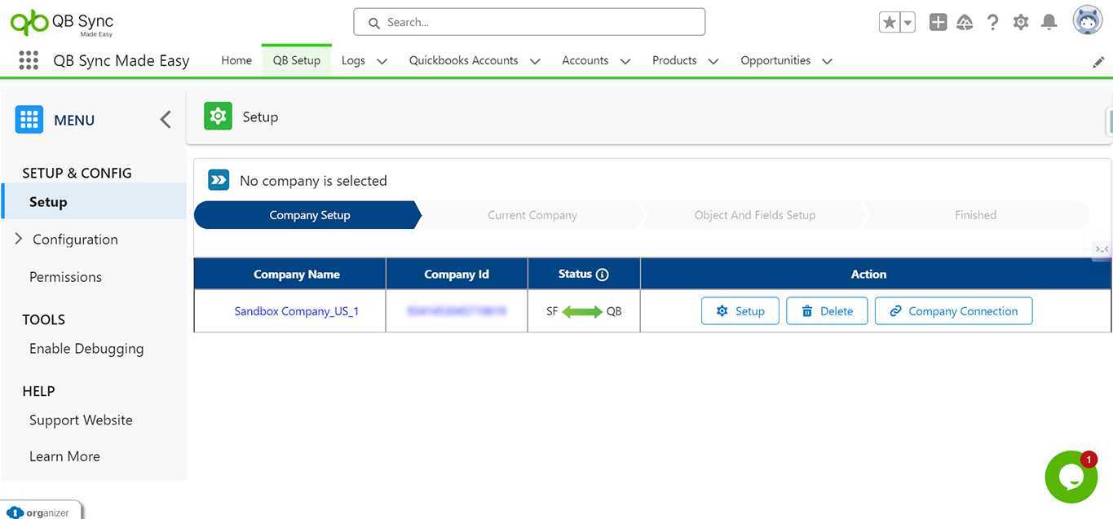Expand the Accounts tab dropdown chevron
The width and height of the screenshot is (1113, 519).
(x=625, y=61)
